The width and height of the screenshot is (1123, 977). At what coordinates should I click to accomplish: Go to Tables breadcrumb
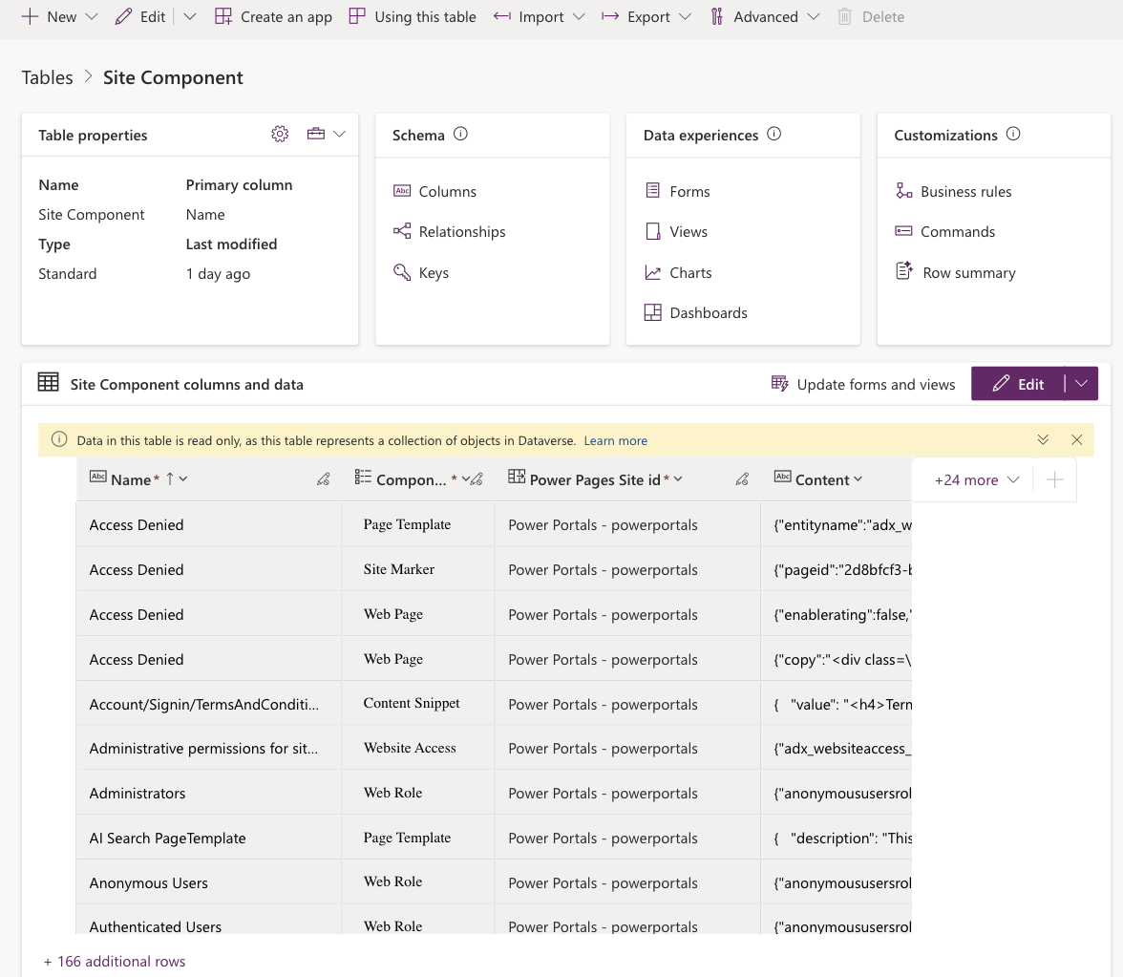pos(48,77)
